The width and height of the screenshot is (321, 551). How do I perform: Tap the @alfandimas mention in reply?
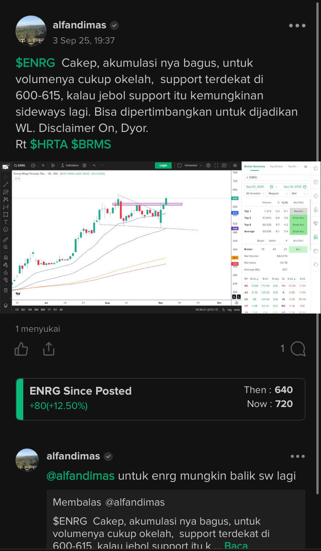[81, 476]
